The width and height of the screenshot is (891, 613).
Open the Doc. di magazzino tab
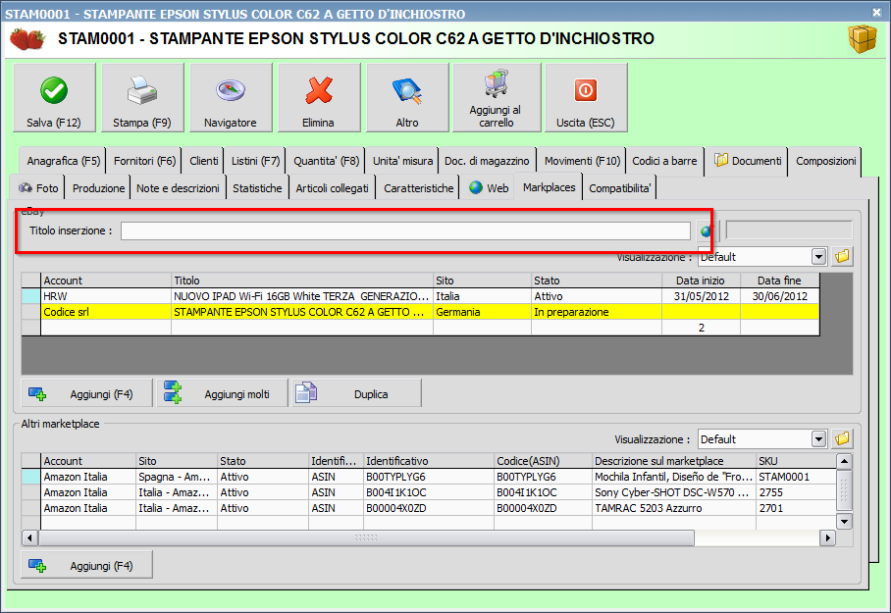point(487,161)
